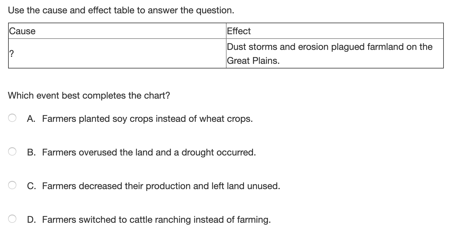
Task: Choose the radio button for option B
Action: [x=12, y=152]
